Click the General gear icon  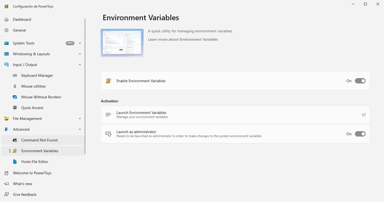[7, 30]
